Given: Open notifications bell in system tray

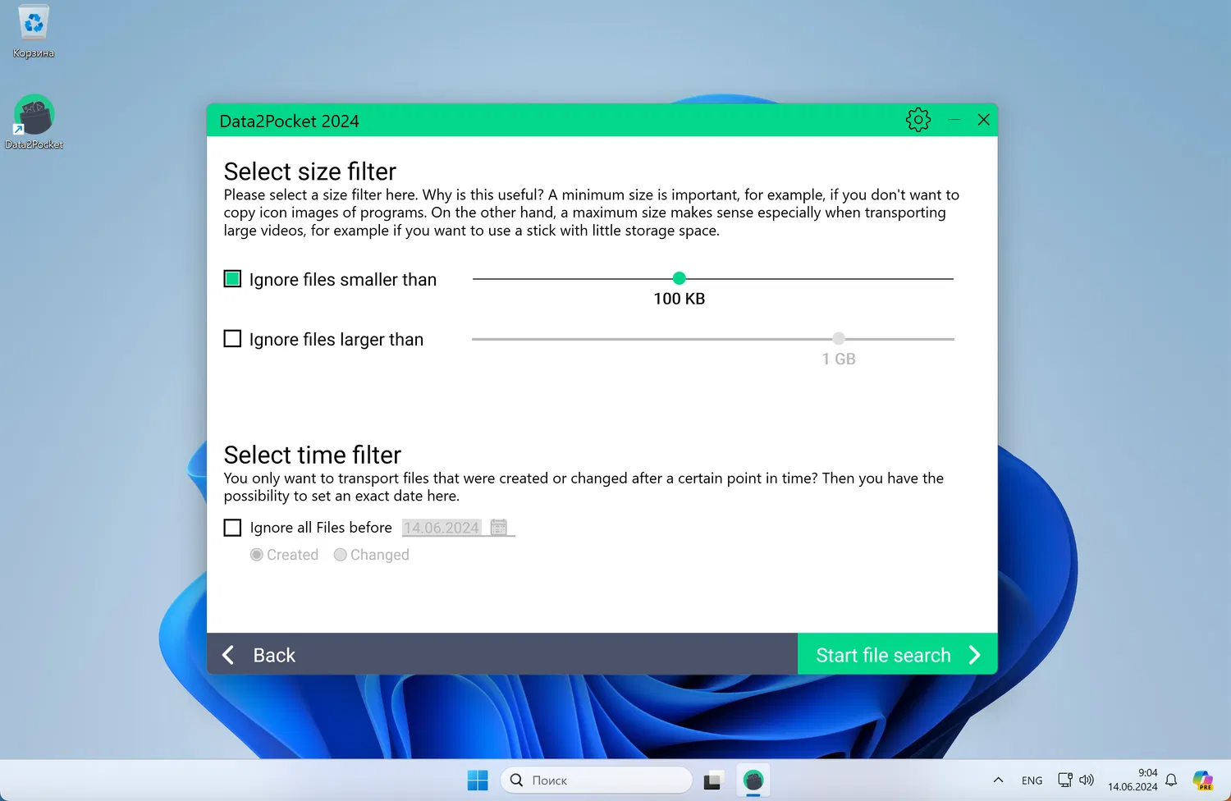Looking at the screenshot, I should (1171, 780).
